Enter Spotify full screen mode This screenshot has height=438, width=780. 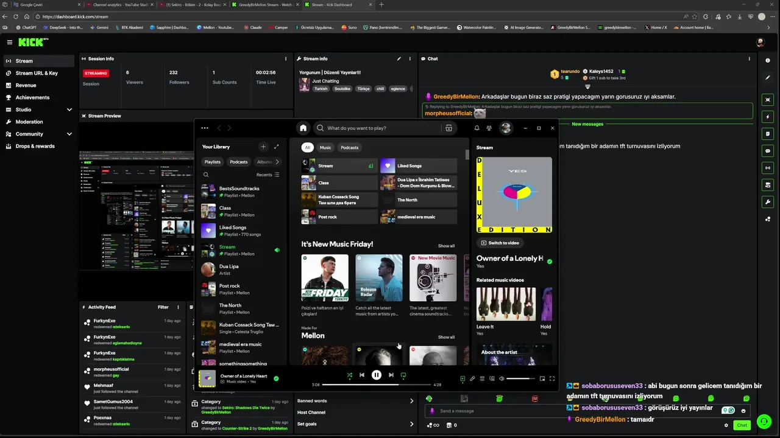pyautogui.click(x=552, y=378)
